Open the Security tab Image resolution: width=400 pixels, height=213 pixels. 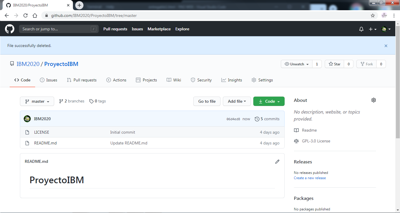pyautogui.click(x=201, y=80)
